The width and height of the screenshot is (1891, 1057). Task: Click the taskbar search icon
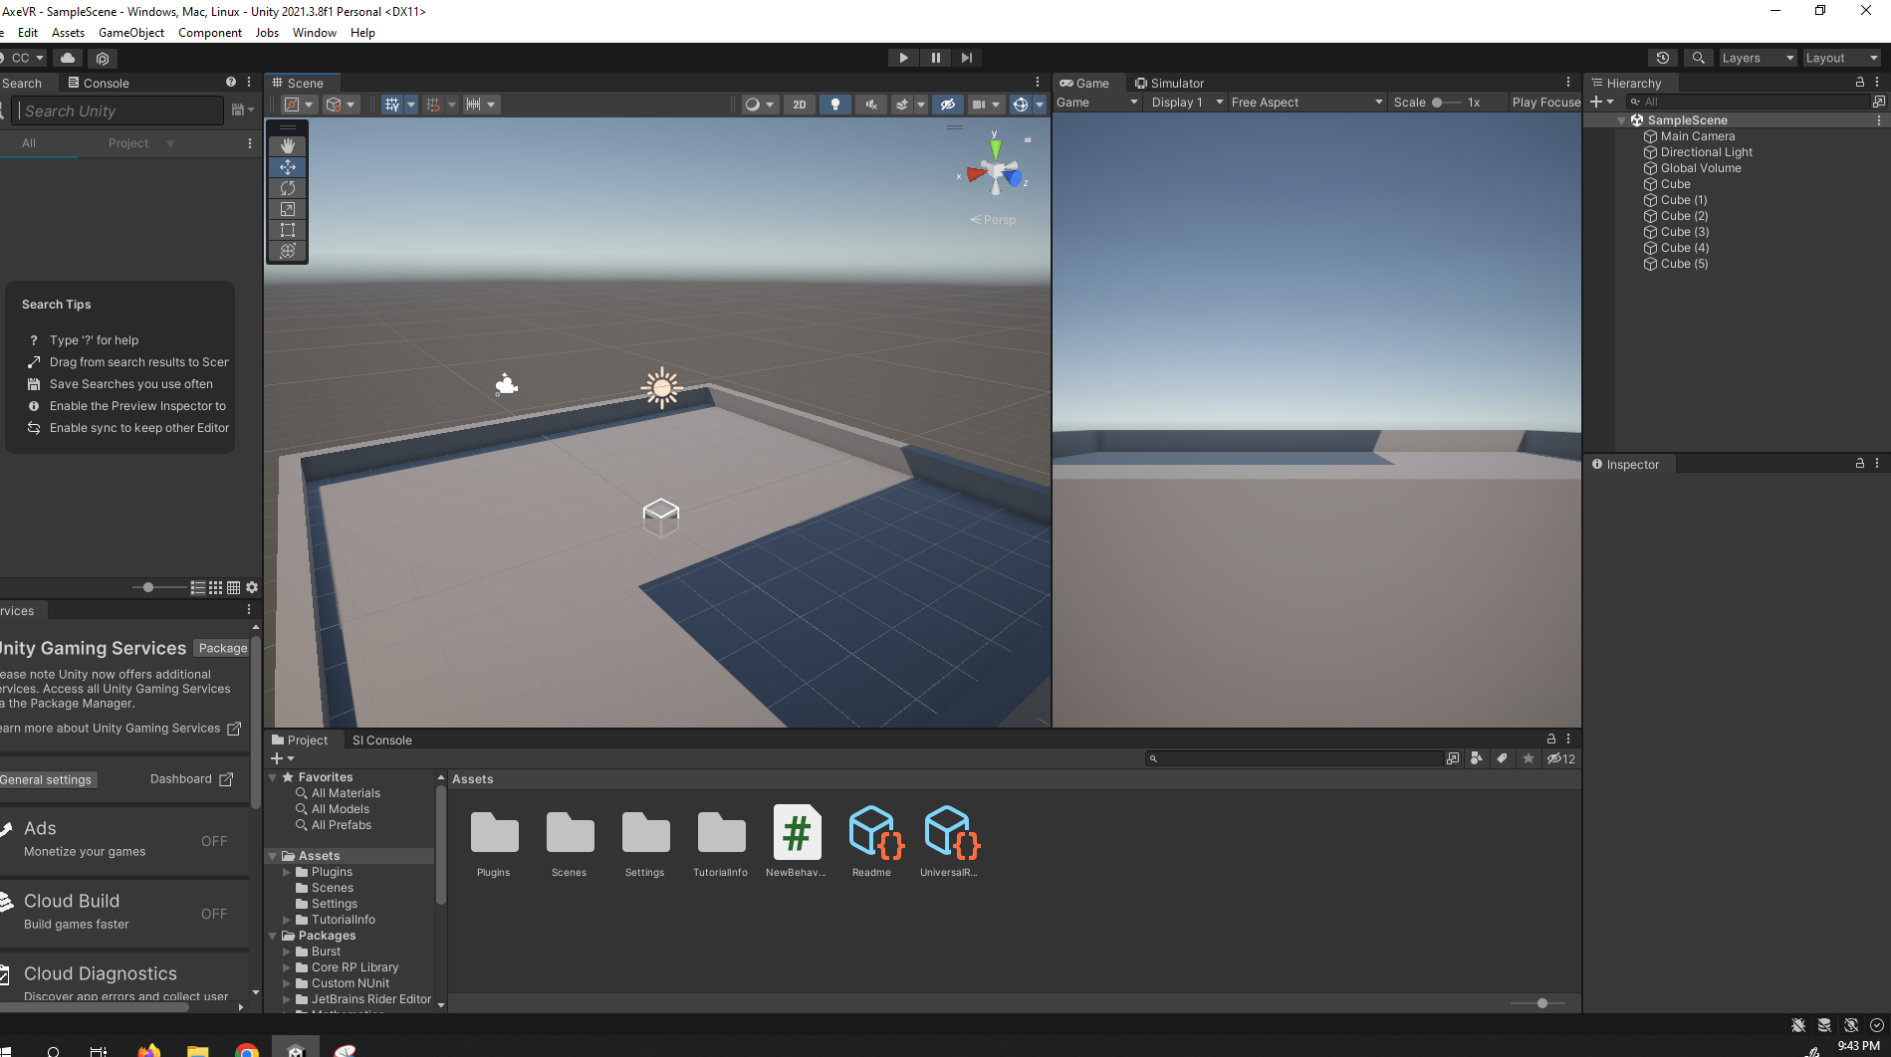(x=54, y=1051)
